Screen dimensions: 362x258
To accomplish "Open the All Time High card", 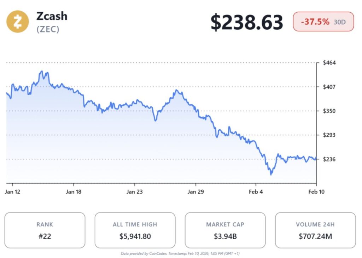I will click(135, 230).
